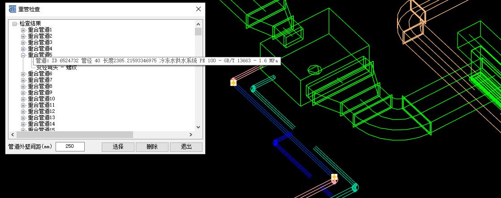501x198 pixels.
Task: Select 重合管道10 in the list
Action: pyautogui.click(x=41, y=99)
